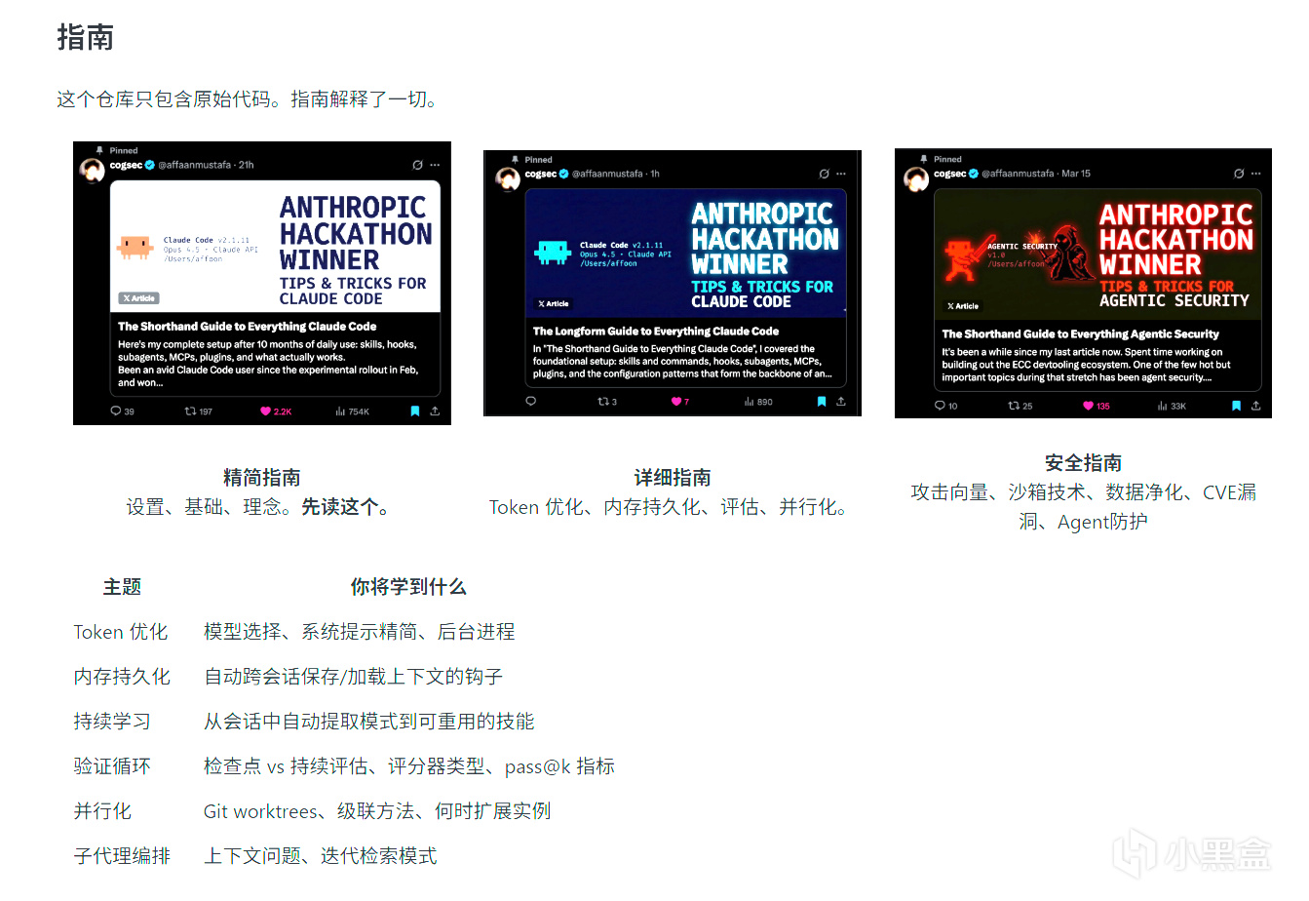
Task: Click the retweet icon showing 197
Action: pos(190,411)
